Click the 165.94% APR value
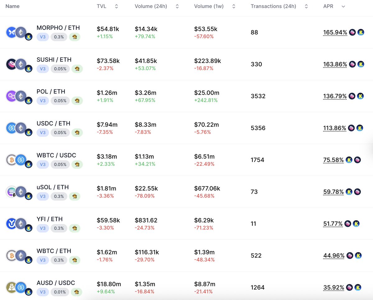Image resolution: width=373 pixels, height=300 pixels. [335, 32]
